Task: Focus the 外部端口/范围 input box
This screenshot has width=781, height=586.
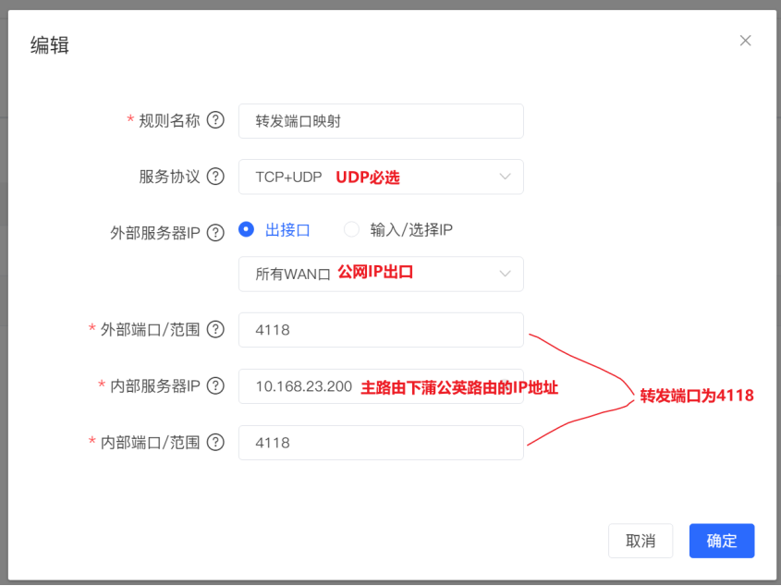Action: pos(381,330)
